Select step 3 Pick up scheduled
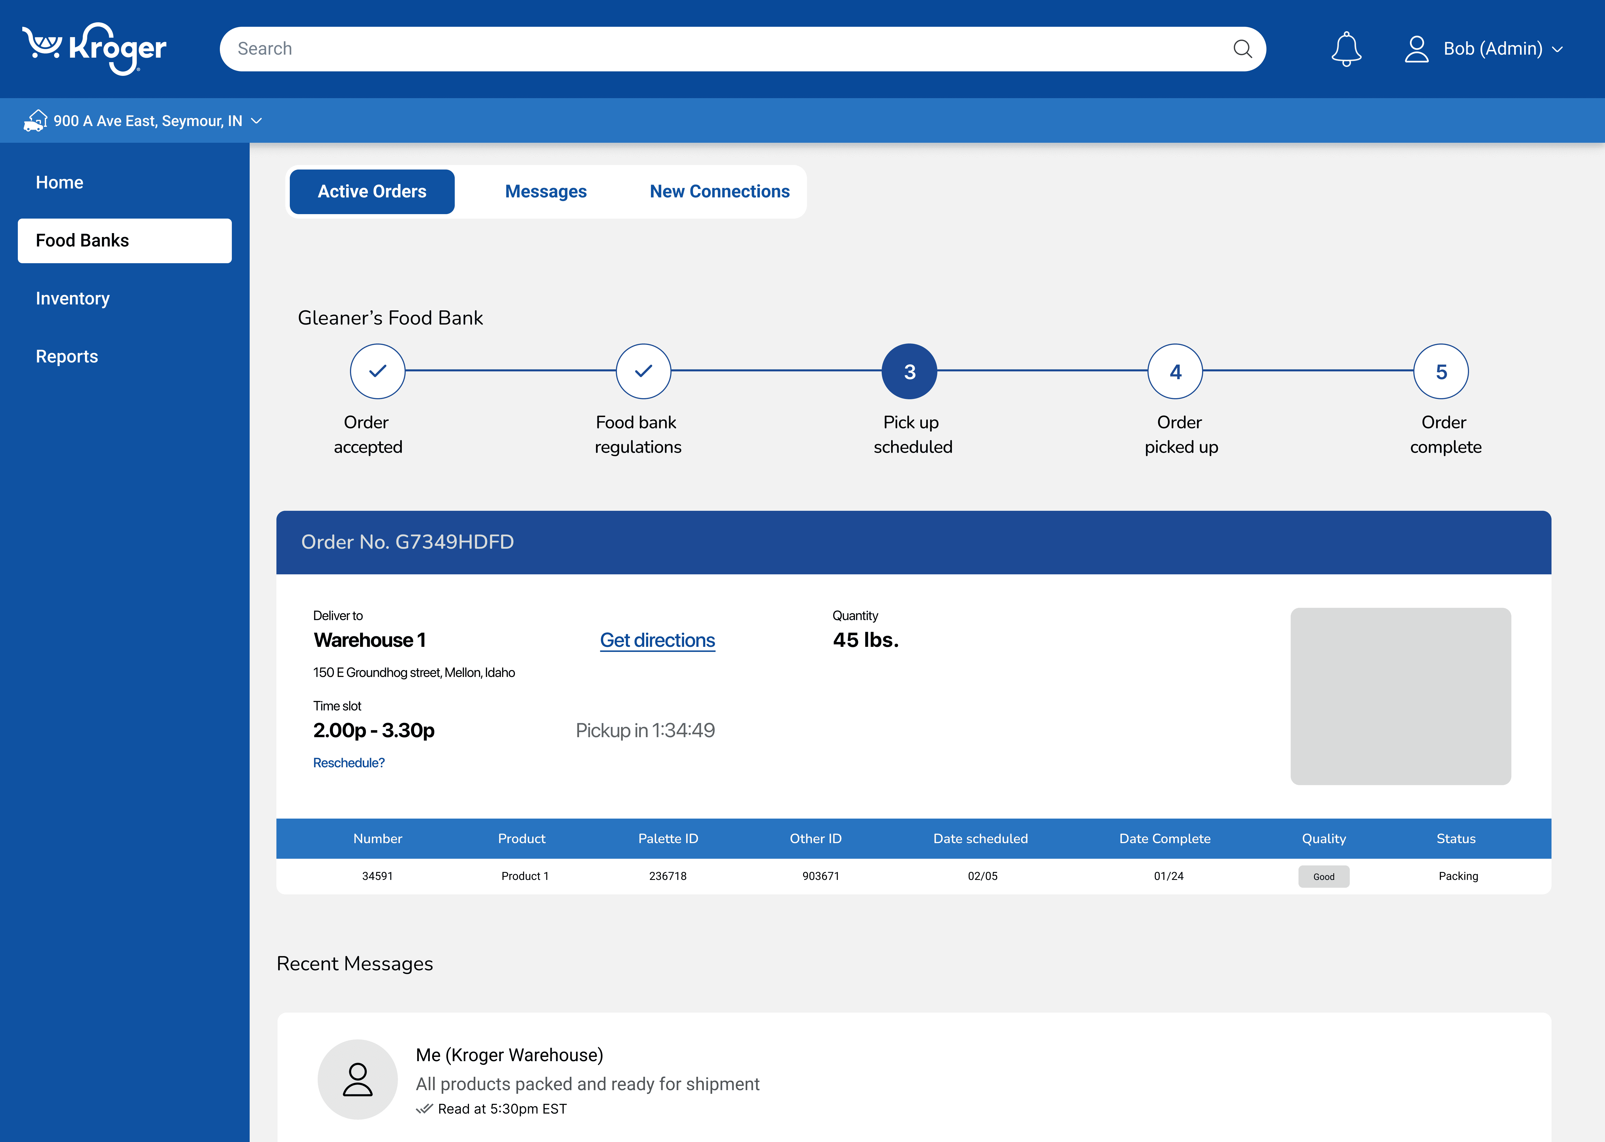This screenshot has width=1605, height=1142. pyautogui.click(x=909, y=371)
